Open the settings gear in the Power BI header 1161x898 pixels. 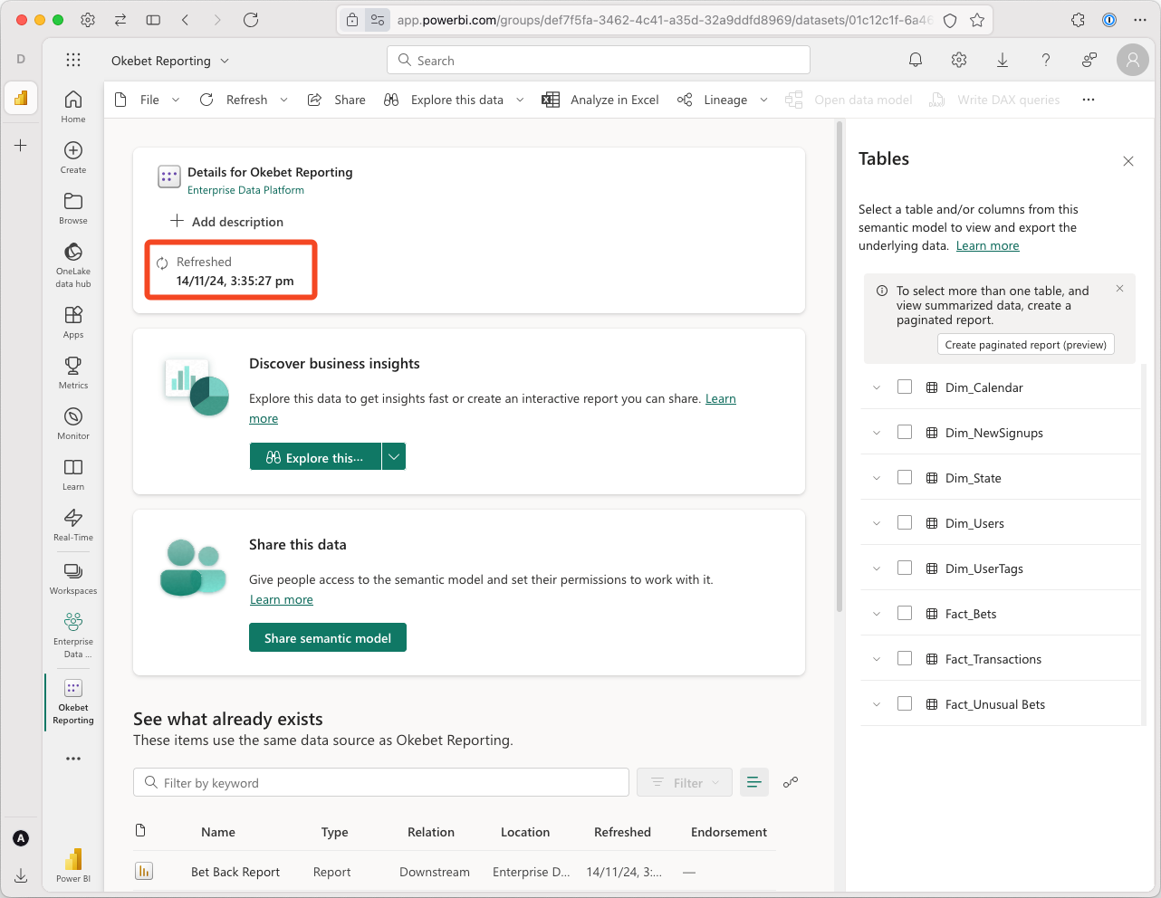tap(959, 60)
